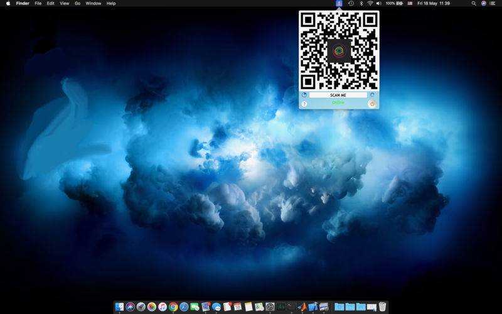Image resolution: width=502 pixels, height=314 pixels.
Task: Open the View menu
Action: 65,3
